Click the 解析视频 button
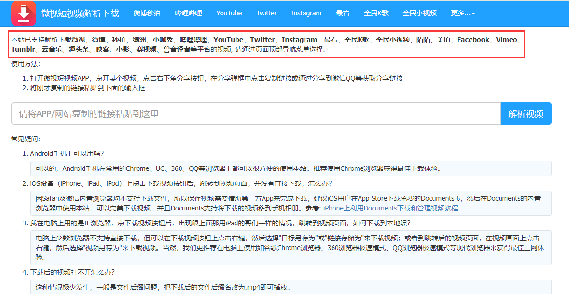This screenshot has width=569, height=294. pos(526,113)
